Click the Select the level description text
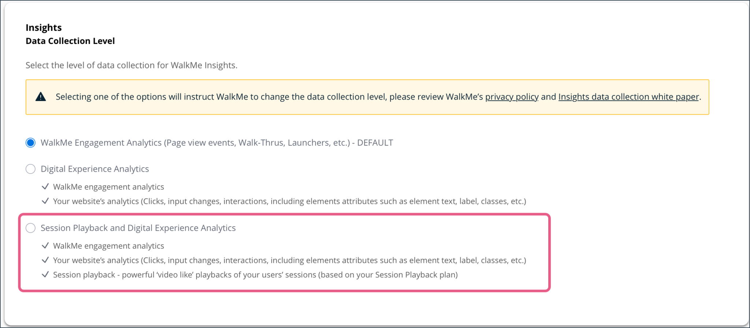 pos(131,65)
